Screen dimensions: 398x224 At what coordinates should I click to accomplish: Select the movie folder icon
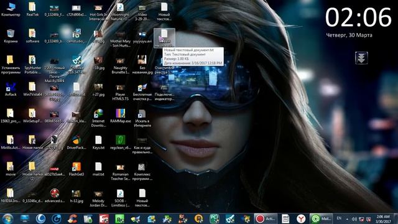[11, 169]
